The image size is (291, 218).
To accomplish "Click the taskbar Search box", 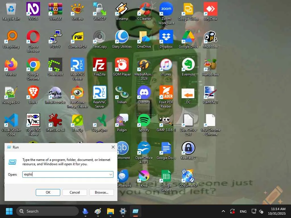I will tap(47, 211).
